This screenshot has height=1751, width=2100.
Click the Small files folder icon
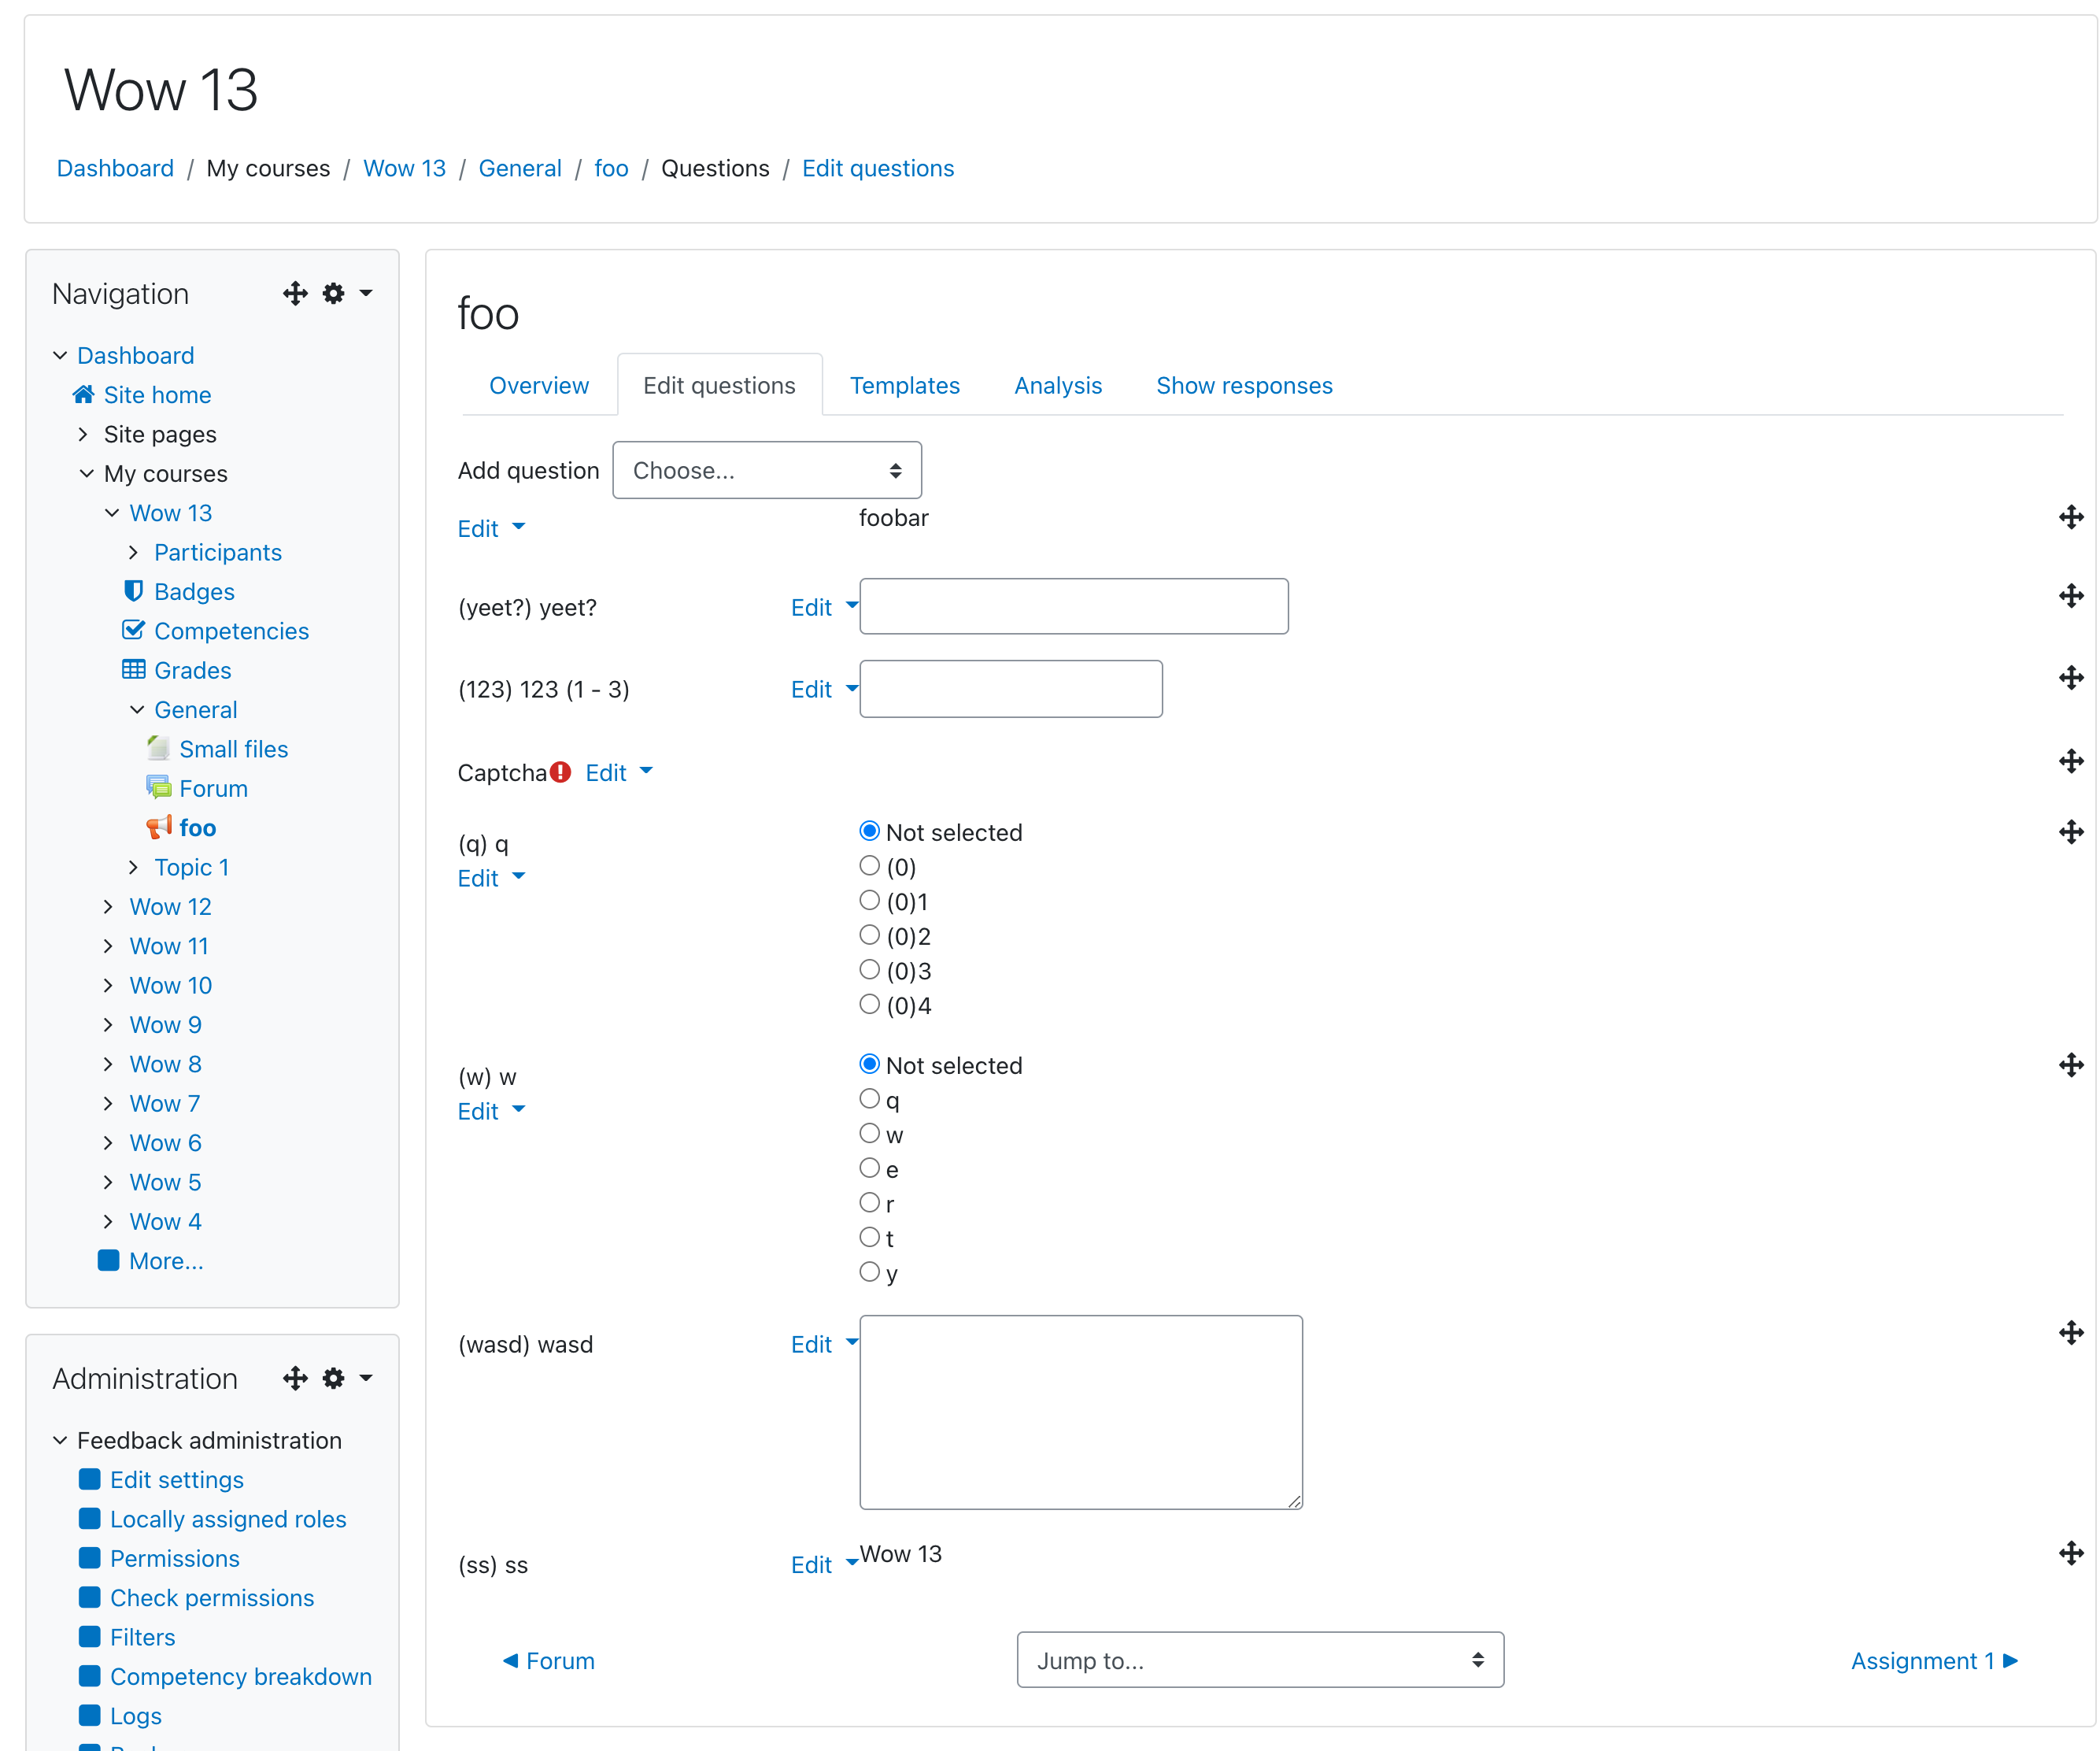coord(158,748)
